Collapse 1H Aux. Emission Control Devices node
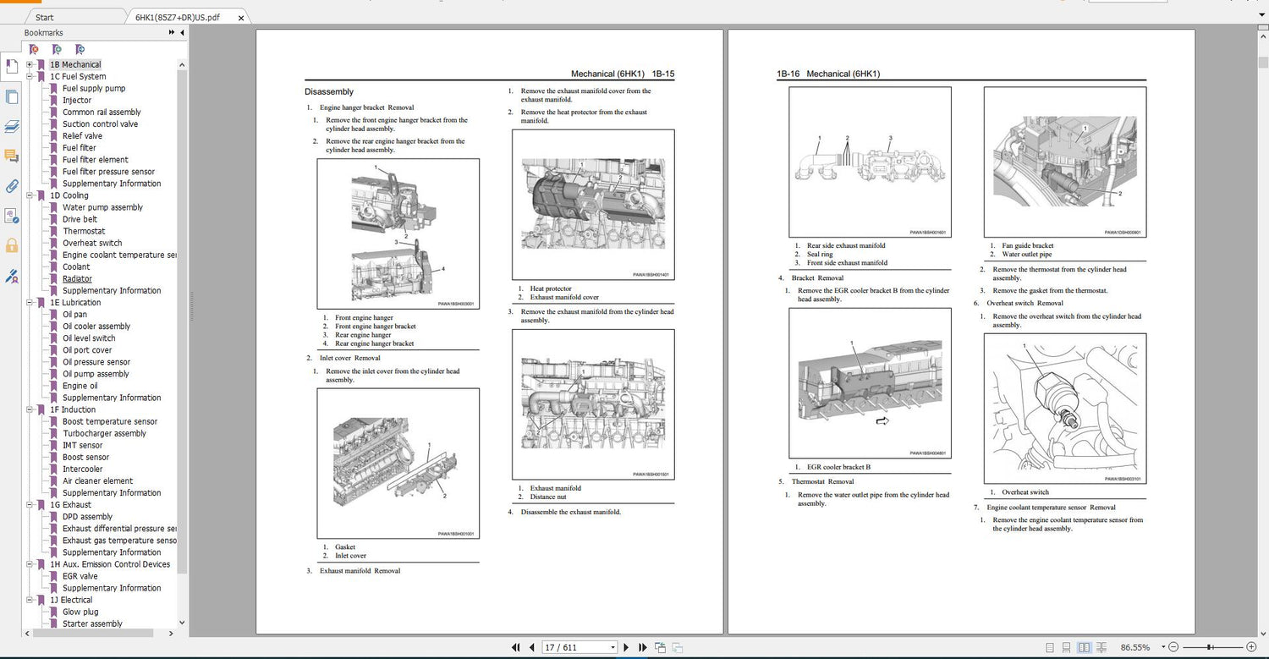1269x659 pixels. (30, 564)
